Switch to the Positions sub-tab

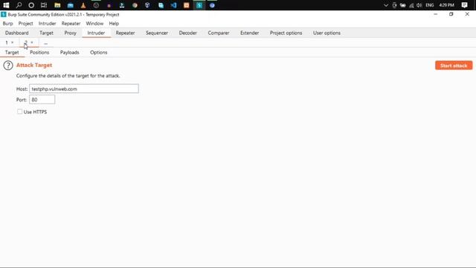(x=39, y=52)
